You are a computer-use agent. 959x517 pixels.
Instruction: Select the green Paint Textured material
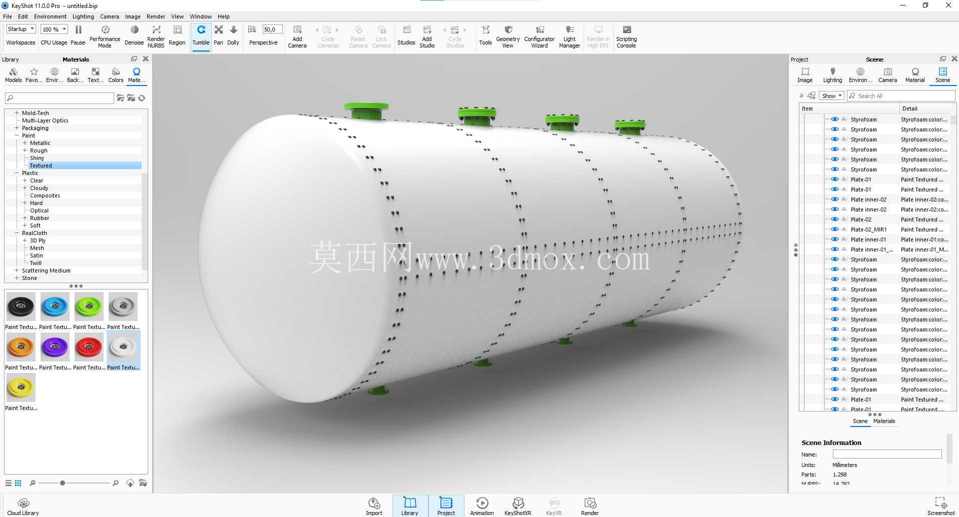click(89, 311)
